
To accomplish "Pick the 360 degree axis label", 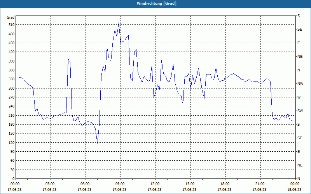I will pyautogui.click(x=12, y=70).
